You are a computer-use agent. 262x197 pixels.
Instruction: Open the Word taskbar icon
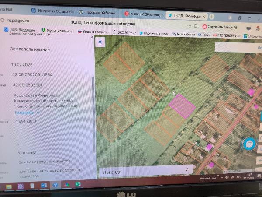(x=44, y=186)
